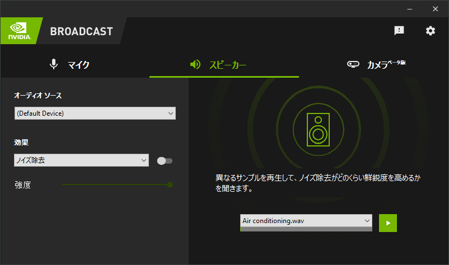This screenshot has height=265, width=449.
Task: Open the Air conditioning.wav sample dropdown
Action: (306, 221)
